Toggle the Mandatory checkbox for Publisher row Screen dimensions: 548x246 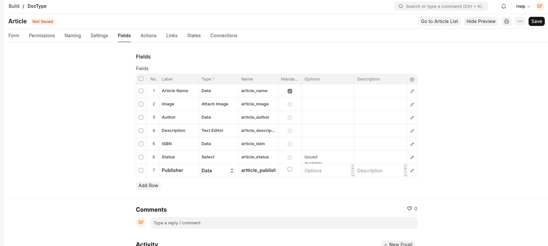tap(290, 169)
